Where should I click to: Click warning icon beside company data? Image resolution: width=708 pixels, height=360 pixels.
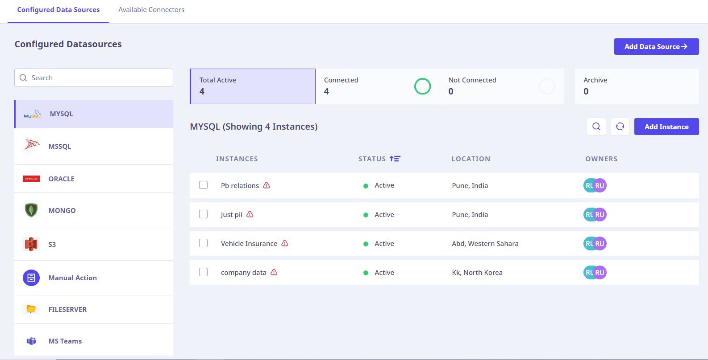[274, 272]
